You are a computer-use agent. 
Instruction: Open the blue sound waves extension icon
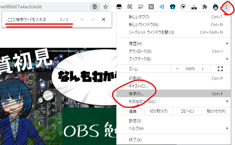pos(162,7)
